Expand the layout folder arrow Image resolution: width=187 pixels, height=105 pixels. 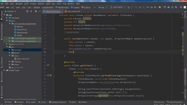pos(9,53)
